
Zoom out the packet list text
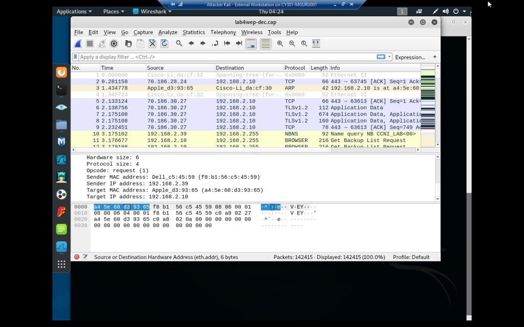292,44
